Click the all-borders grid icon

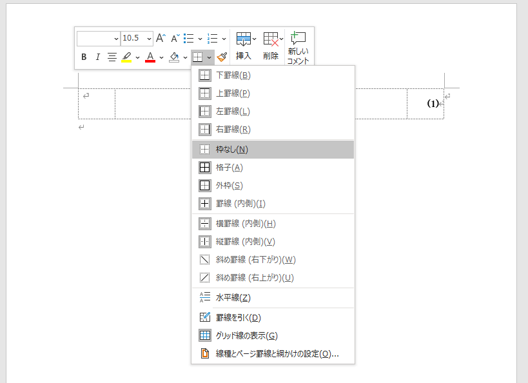point(205,168)
